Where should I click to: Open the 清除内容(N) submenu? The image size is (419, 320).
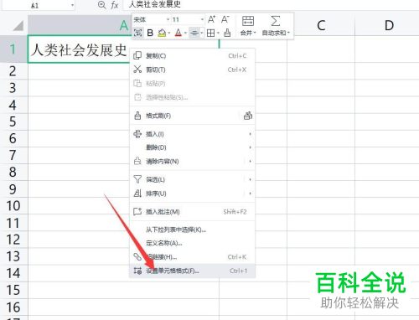pyautogui.click(x=192, y=161)
